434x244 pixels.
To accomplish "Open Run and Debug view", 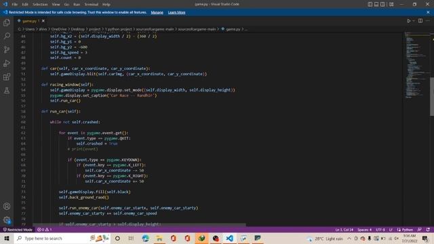I will [x=7, y=63].
